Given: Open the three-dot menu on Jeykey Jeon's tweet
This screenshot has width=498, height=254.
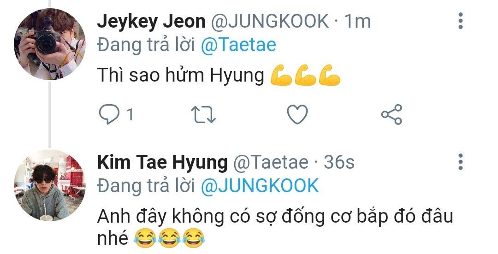Looking at the screenshot, I should (460, 22).
